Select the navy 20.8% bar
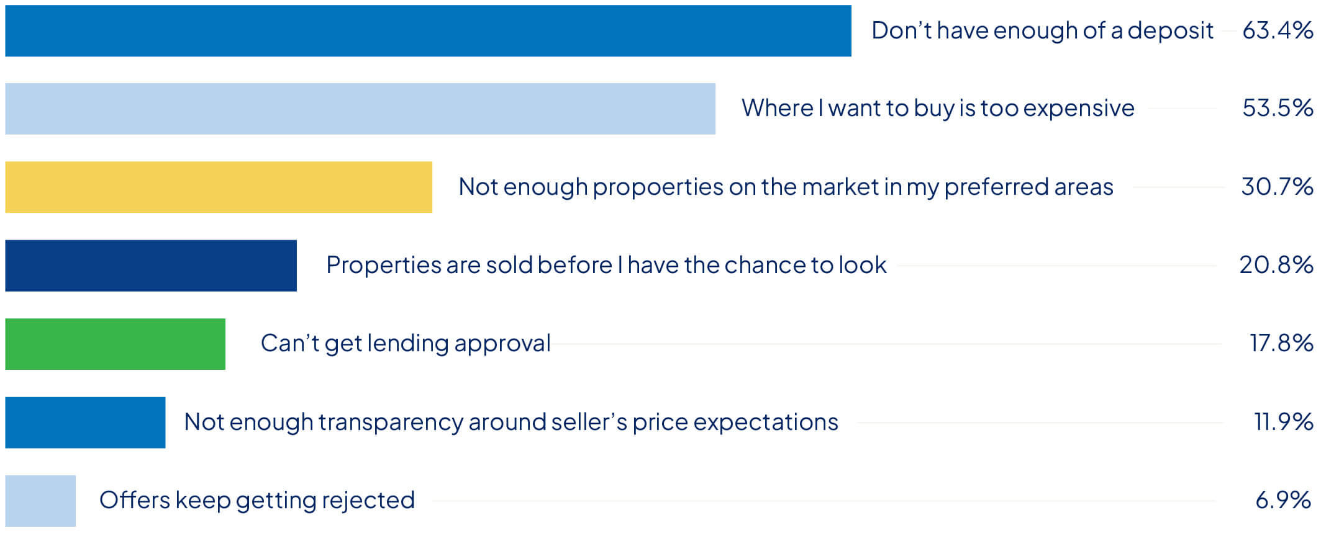1321x533 pixels. pos(151,266)
